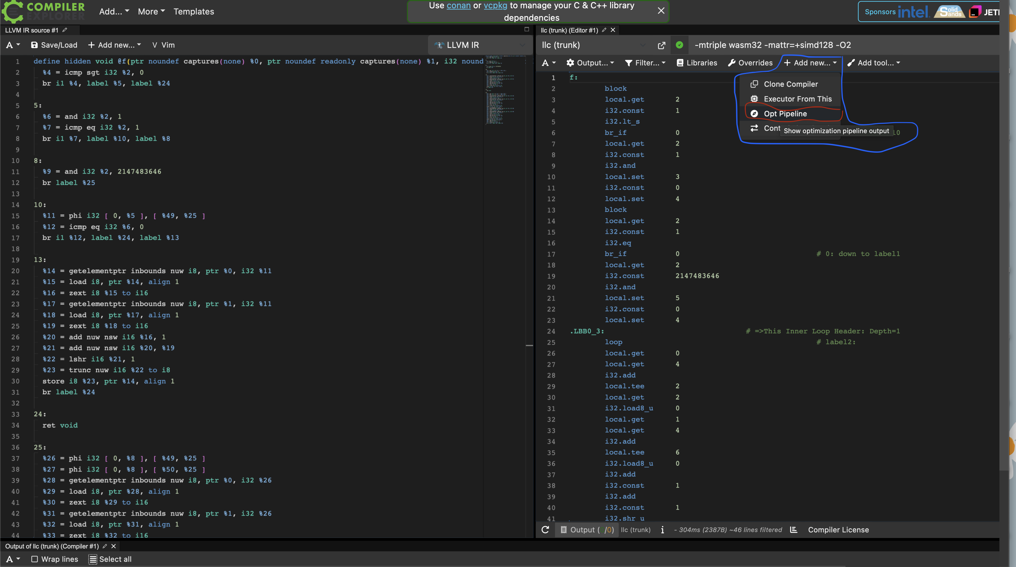1016x567 pixels.
Task: Click the Opt Pipeline compass icon
Action: pos(754,114)
